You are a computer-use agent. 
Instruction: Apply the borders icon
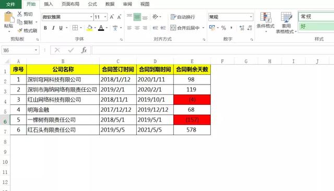coord(75,28)
